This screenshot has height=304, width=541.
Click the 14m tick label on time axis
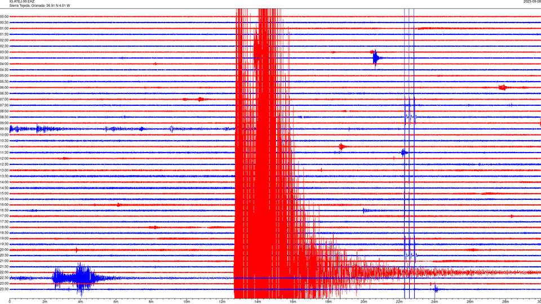[258, 302]
